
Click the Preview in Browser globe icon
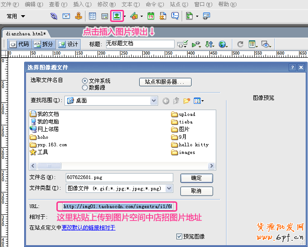click(x=222, y=44)
